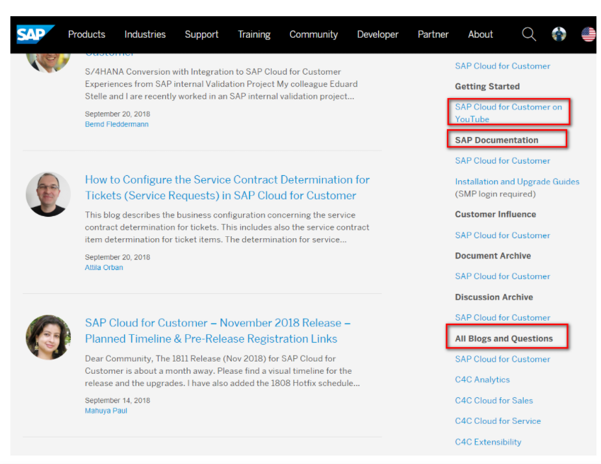
Task: Click the S/4HANA Conversion blog excerpt
Action: [221, 84]
